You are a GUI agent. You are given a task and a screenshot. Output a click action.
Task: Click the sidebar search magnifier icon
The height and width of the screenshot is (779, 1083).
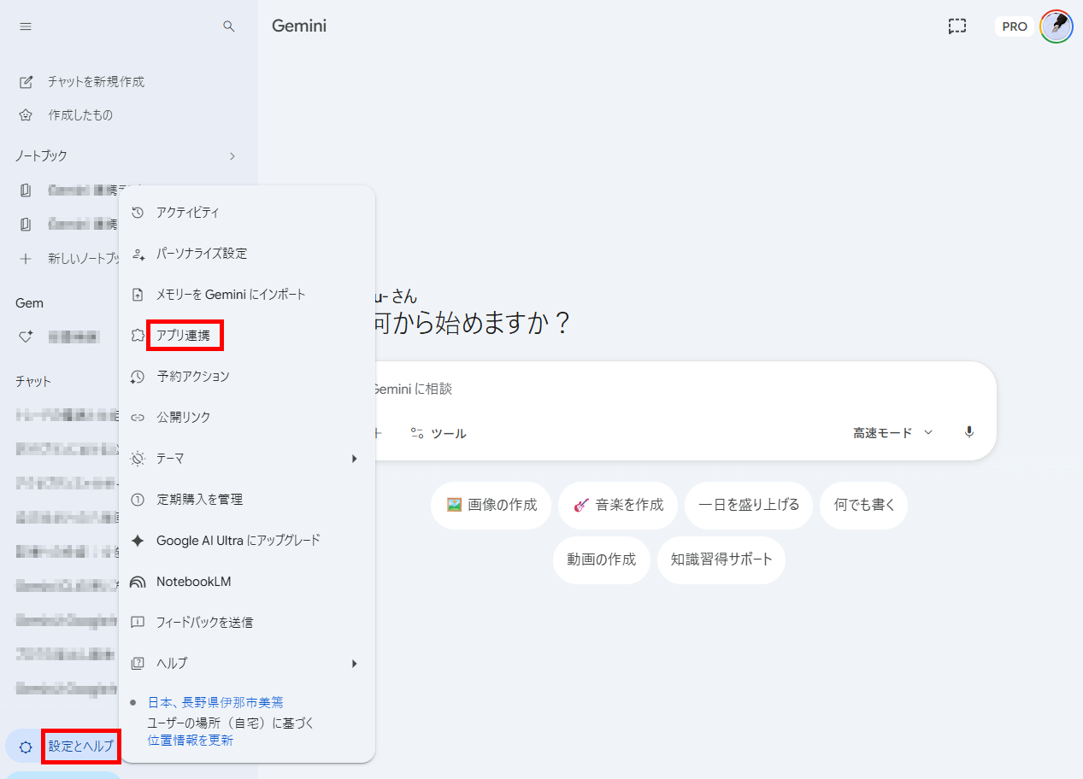[x=228, y=26]
